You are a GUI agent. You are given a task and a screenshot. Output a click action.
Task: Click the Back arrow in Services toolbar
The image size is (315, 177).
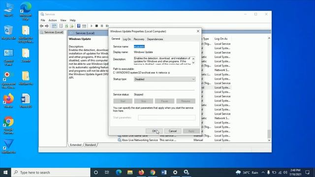click(41, 26)
